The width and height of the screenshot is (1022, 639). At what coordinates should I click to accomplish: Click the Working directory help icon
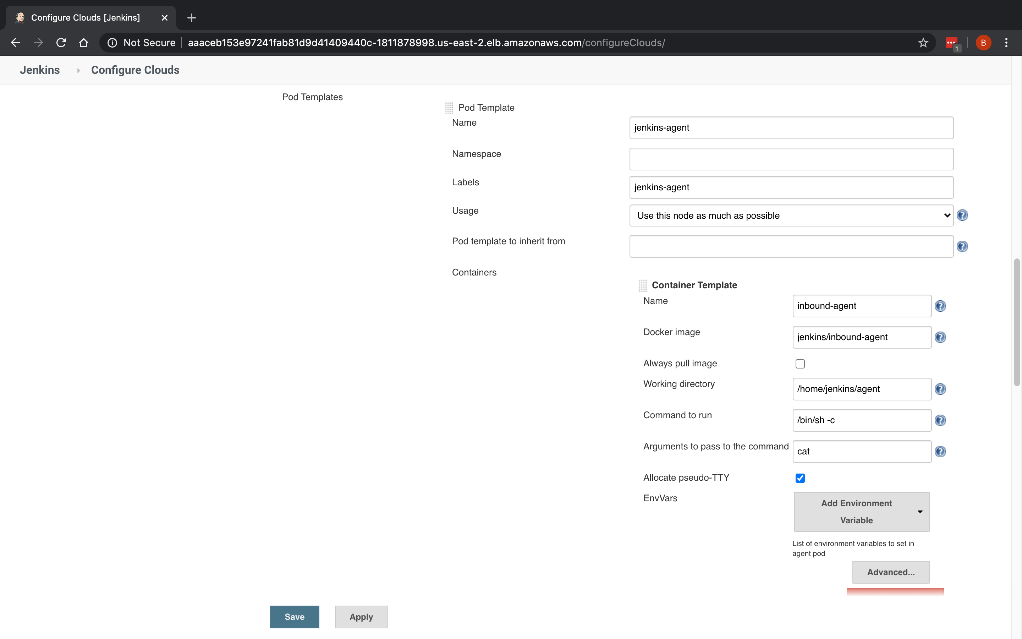pyautogui.click(x=940, y=389)
